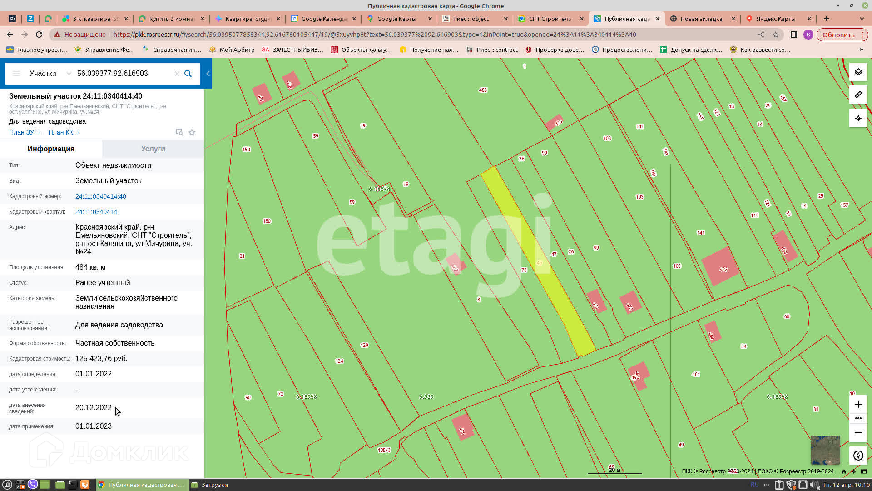Switch to satellite basemap thumbnail
872x491 pixels.
pos(825,450)
